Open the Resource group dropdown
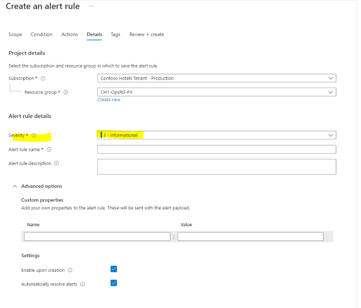The image size is (361, 308). coord(331,92)
